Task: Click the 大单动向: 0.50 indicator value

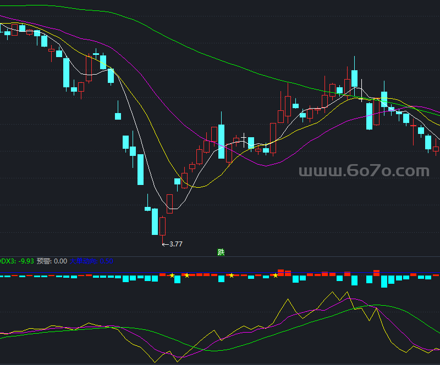Action: pos(91,261)
